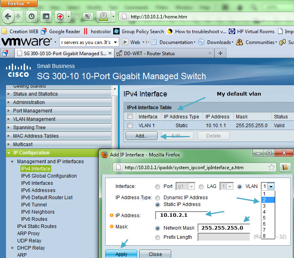Collapse the IP Configuration section
The image size is (294, 258).
click(9, 153)
